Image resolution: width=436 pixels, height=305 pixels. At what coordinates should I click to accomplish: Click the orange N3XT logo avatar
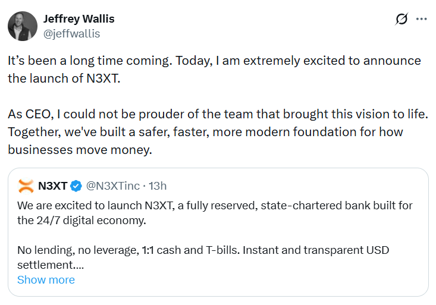[26, 186]
